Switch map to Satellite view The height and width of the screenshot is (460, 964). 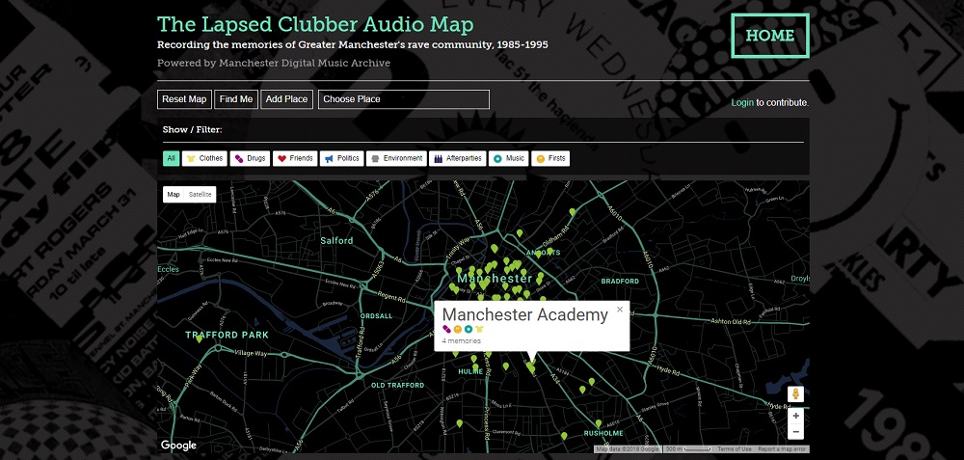pyautogui.click(x=201, y=194)
